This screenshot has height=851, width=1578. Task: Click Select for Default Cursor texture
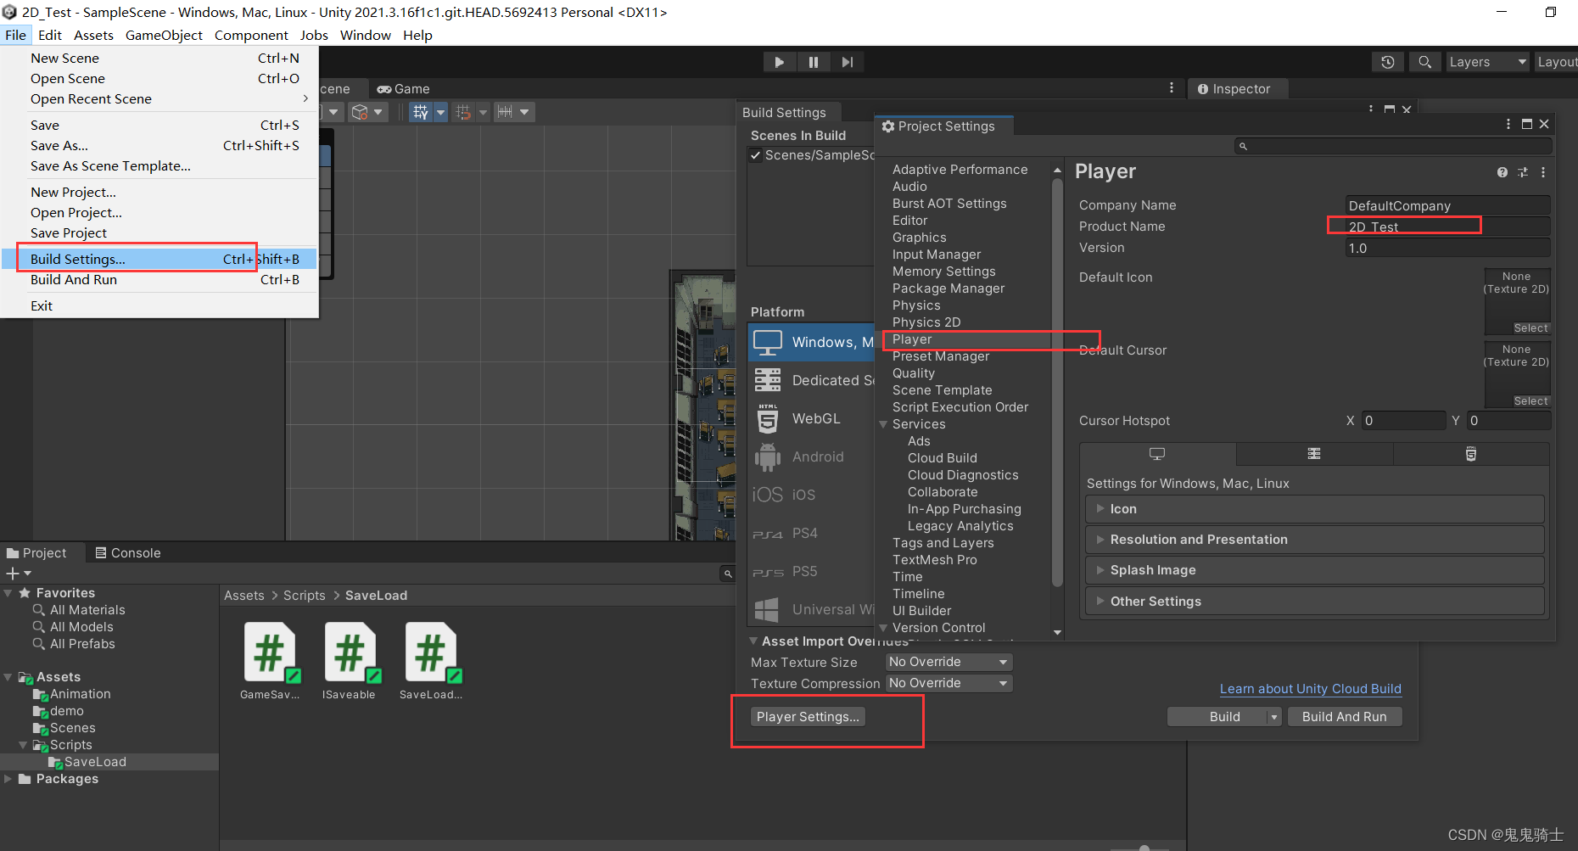[x=1531, y=401]
